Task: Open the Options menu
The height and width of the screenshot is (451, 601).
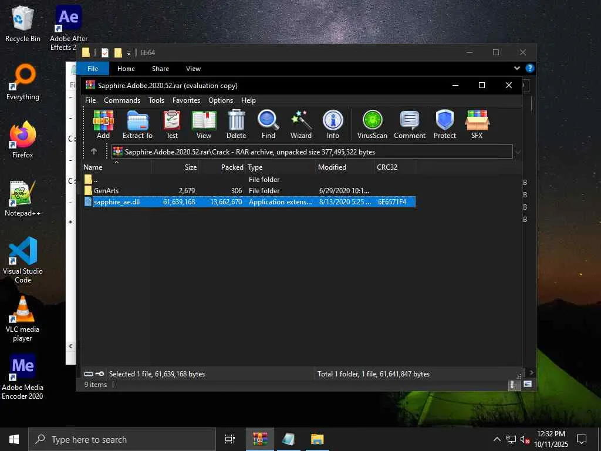Action: (221, 100)
